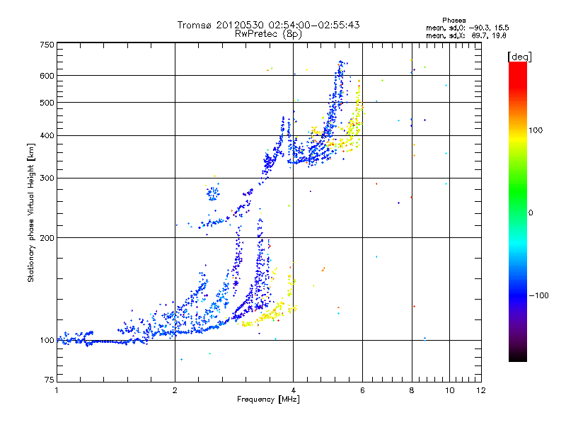Click the x-axis label "12"
This screenshot has width=566, height=425.
click(x=481, y=390)
